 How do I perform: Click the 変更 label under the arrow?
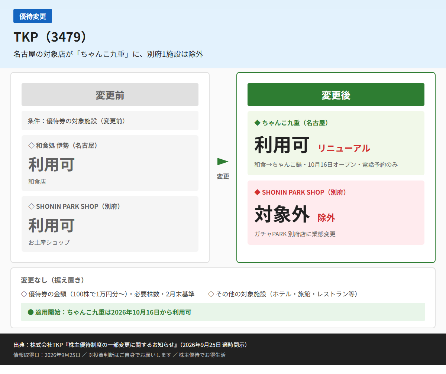point(223,176)
